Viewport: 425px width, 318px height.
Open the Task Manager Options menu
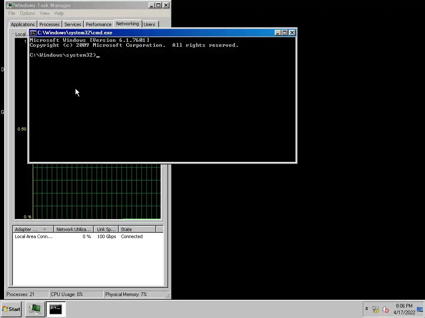click(27, 13)
